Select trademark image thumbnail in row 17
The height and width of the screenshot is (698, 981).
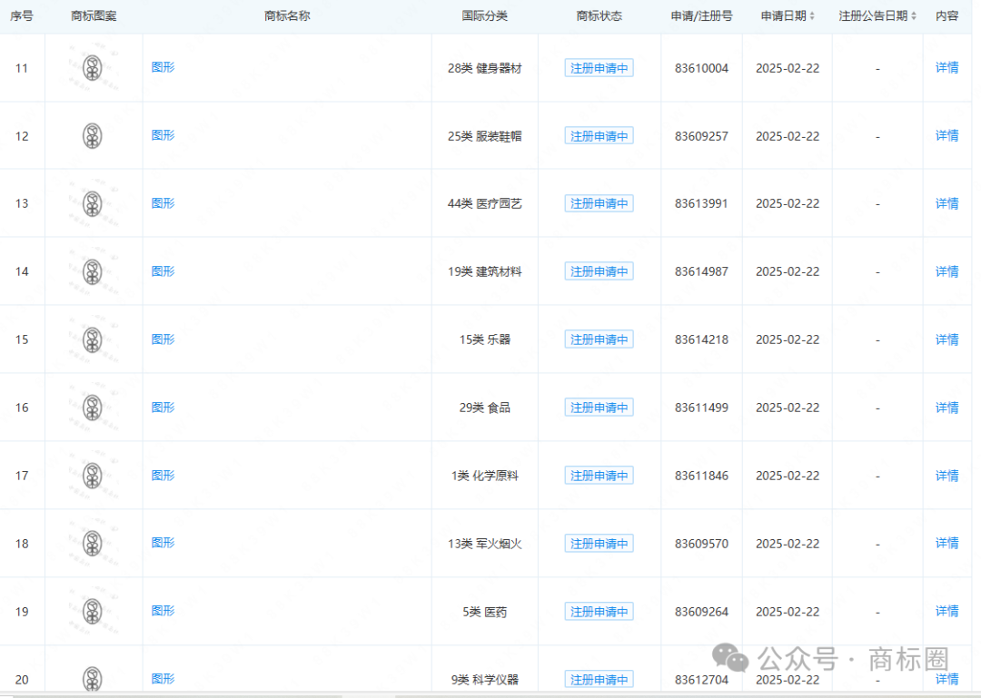coord(93,476)
